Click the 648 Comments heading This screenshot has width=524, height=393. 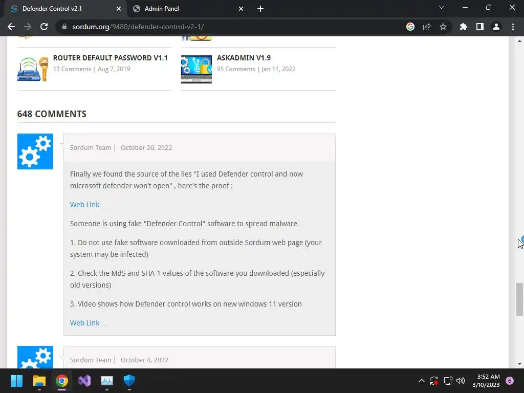click(x=52, y=114)
